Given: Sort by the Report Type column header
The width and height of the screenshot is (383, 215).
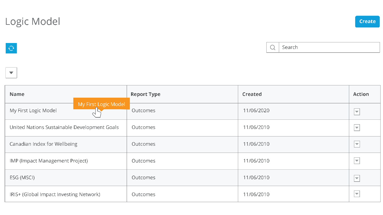Looking at the screenshot, I should click(x=145, y=94).
